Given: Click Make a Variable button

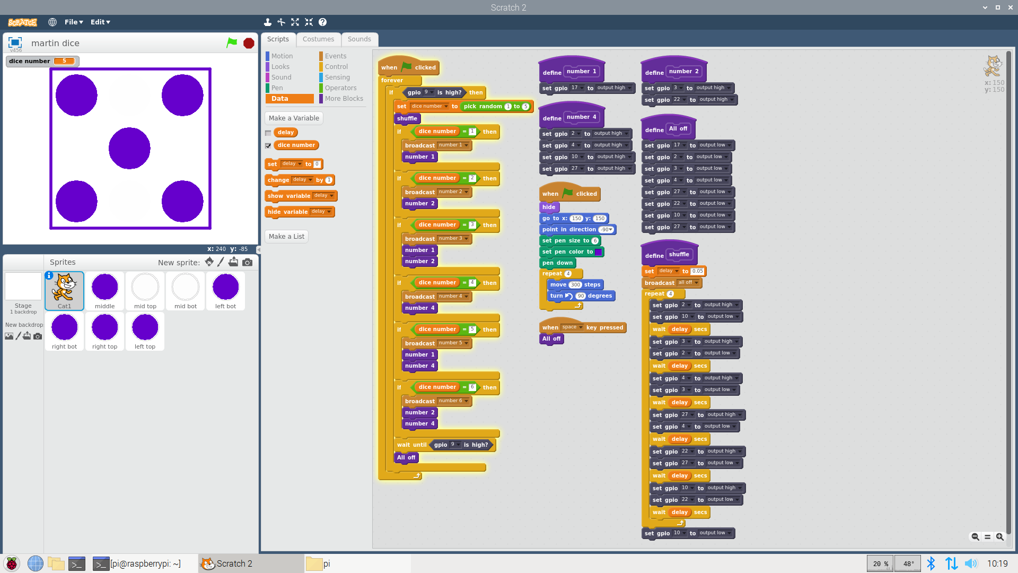Looking at the screenshot, I should 294,118.
